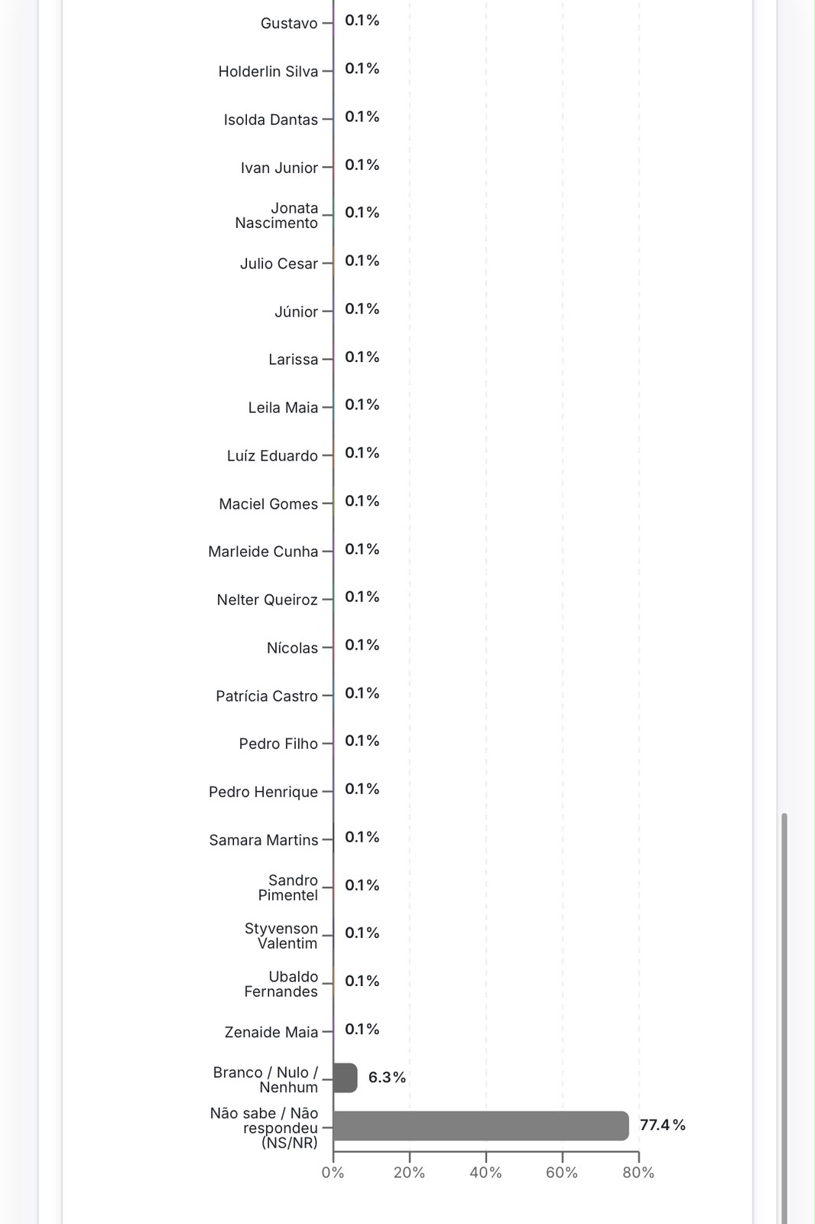Click the vertical scrollbar thumb
Viewport: 815px width, 1224px height.
coord(784,1018)
